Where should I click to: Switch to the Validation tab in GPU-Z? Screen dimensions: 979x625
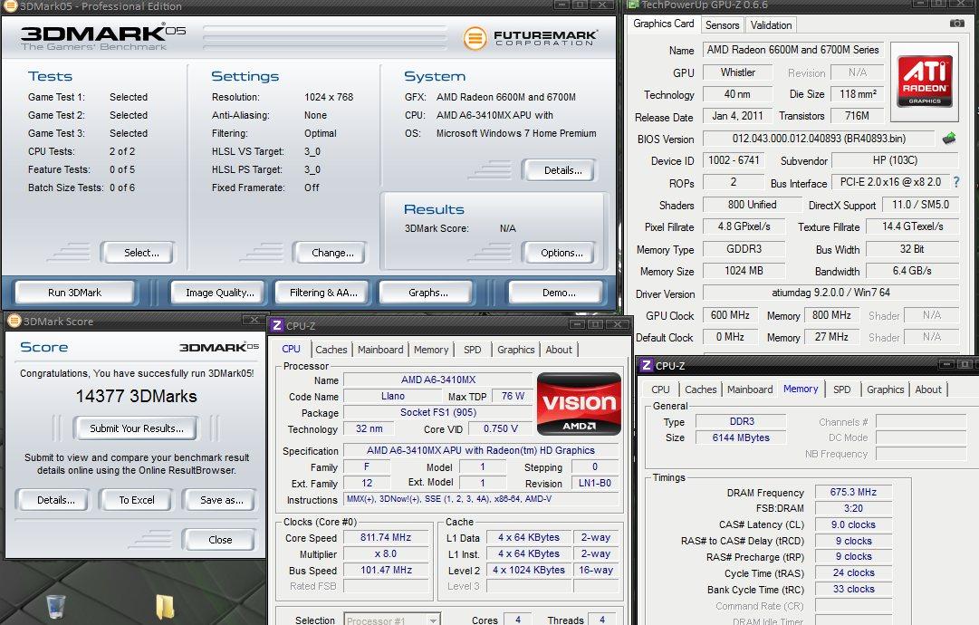771,25
